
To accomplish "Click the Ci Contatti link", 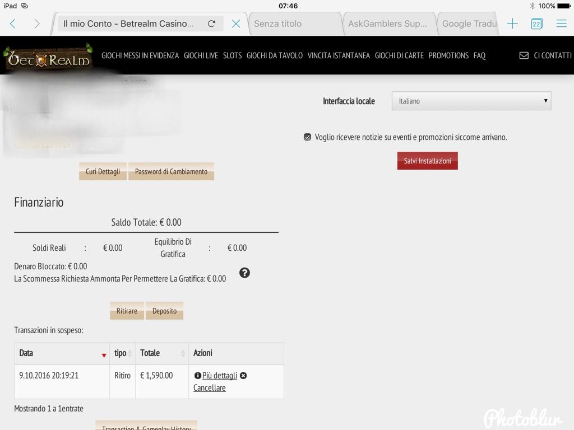I will pyautogui.click(x=552, y=55).
